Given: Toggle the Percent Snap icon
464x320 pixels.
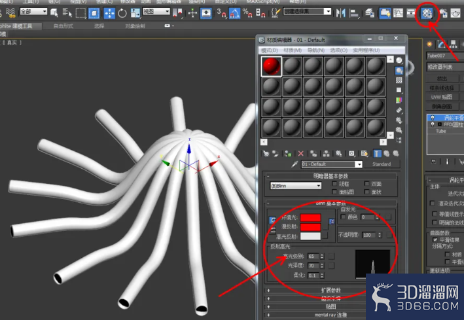Looking at the screenshot, I should click(x=247, y=13).
